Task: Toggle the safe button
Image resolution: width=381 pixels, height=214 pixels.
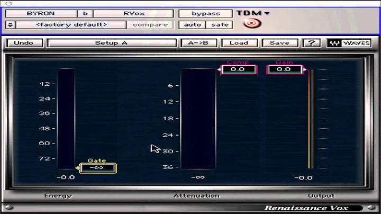Action: [x=219, y=24]
